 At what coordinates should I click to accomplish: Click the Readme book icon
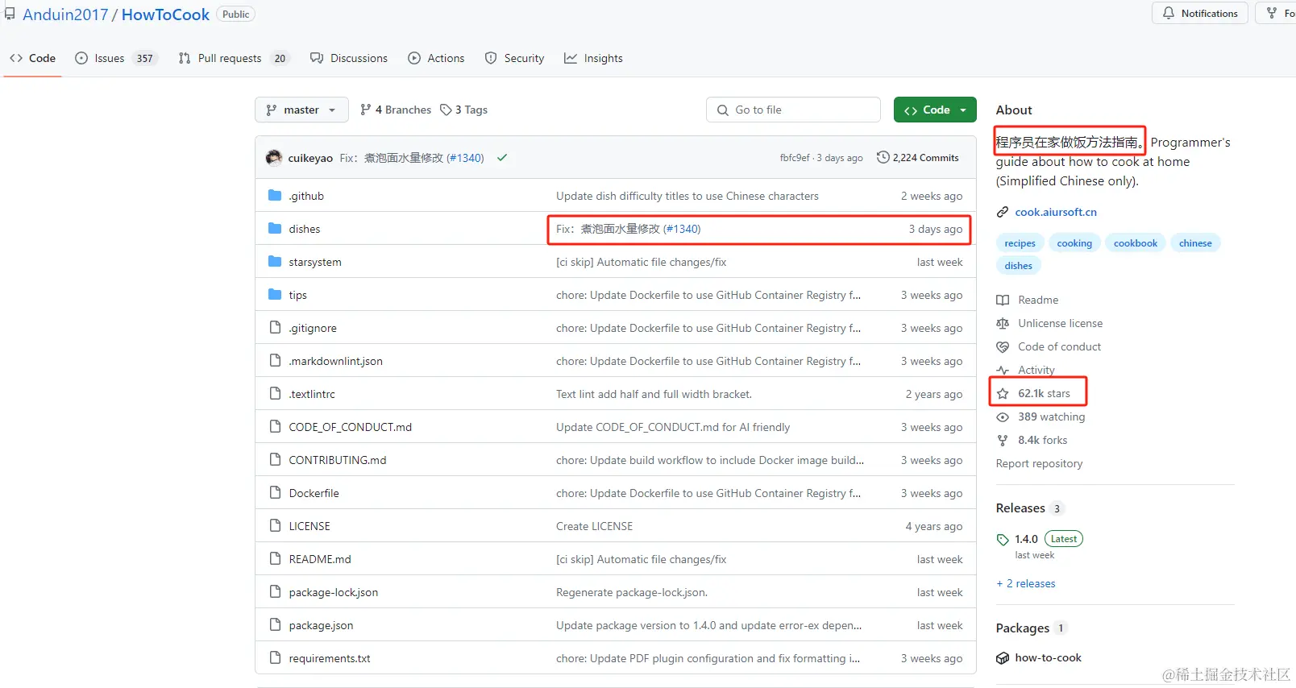coord(1003,300)
